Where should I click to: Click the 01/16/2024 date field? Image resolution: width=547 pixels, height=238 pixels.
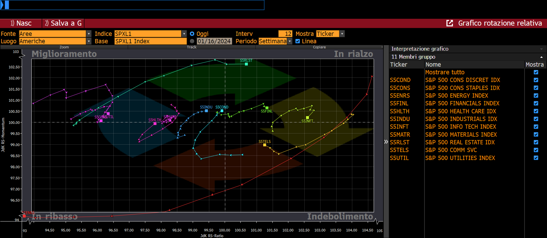(x=214, y=41)
